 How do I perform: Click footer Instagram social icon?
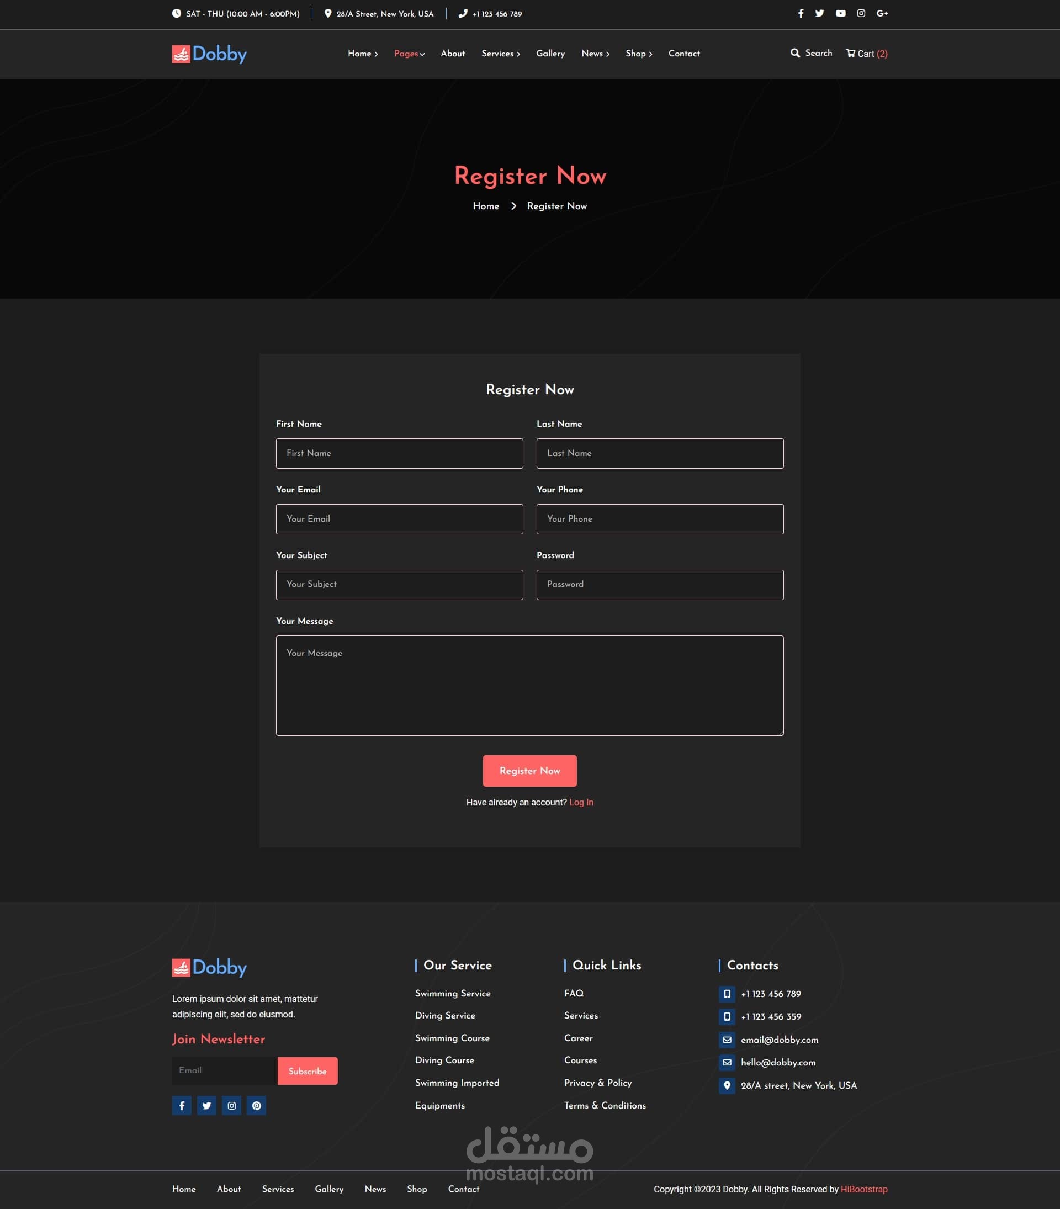pyautogui.click(x=231, y=1105)
